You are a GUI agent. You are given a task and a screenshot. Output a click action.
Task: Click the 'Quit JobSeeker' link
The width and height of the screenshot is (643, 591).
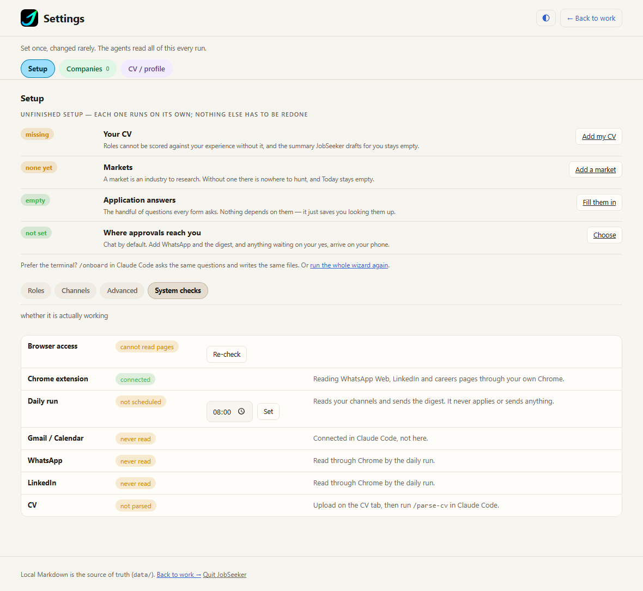click(x=225, y=575)
